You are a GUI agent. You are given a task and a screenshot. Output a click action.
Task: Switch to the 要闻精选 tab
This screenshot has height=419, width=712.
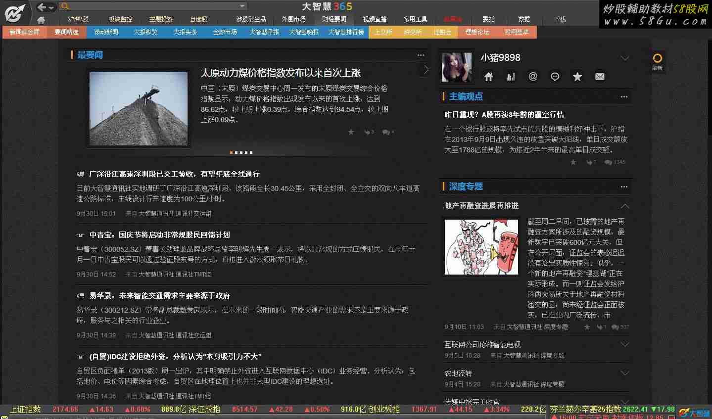(x=66, y=32)
